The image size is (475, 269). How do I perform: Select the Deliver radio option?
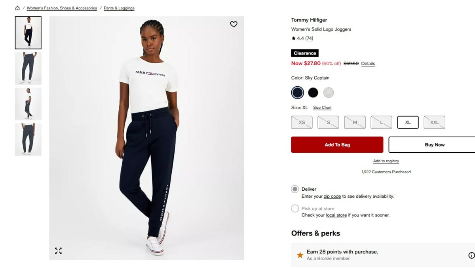pos(295,189)
